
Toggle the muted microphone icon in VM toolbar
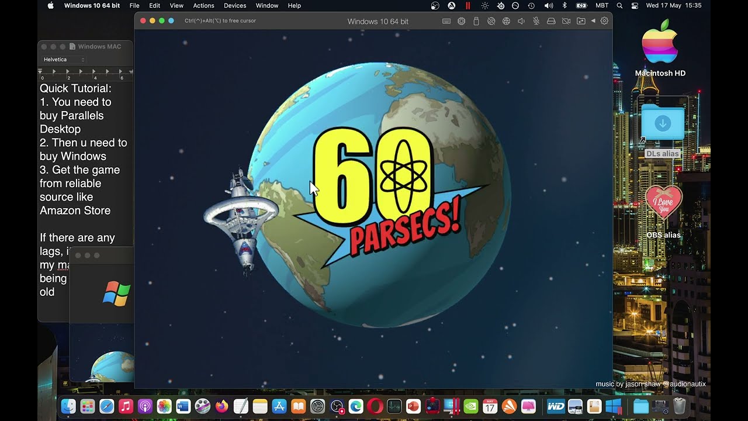(536, 21)
